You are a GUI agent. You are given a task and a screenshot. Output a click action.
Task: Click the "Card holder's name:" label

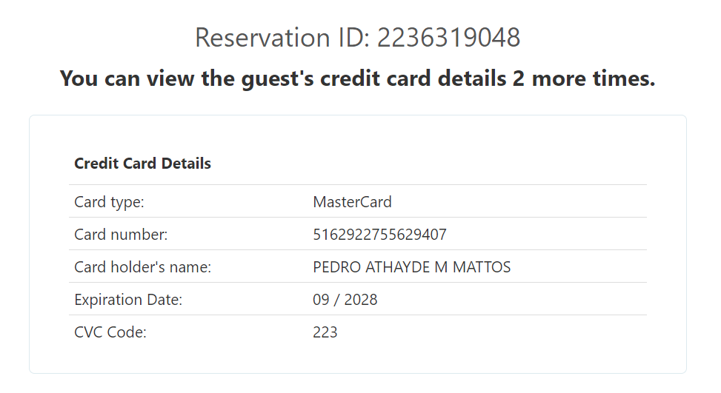143,267
